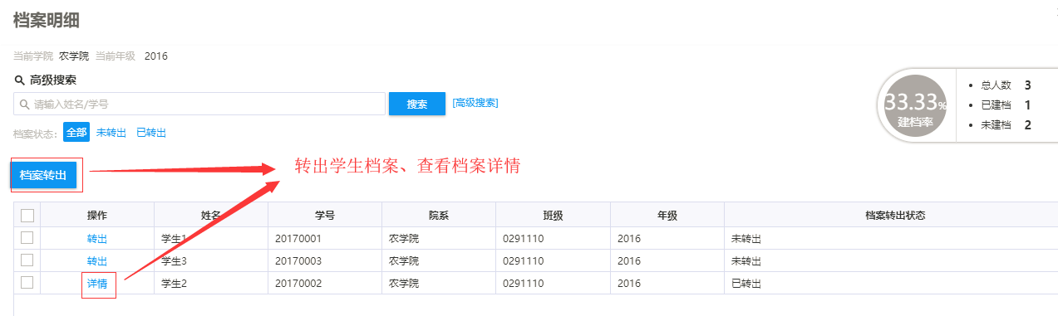1058x316 pixels.
Task: Click the 档案明细 page title
Action: coord(47,21)
